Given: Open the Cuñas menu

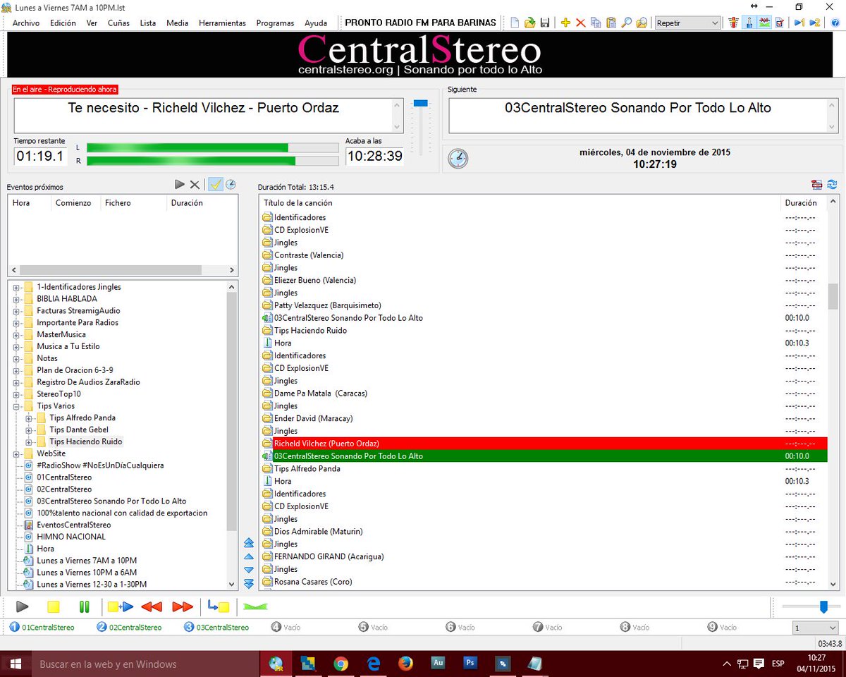Looking at the screenshot, I should click(118, 23).
